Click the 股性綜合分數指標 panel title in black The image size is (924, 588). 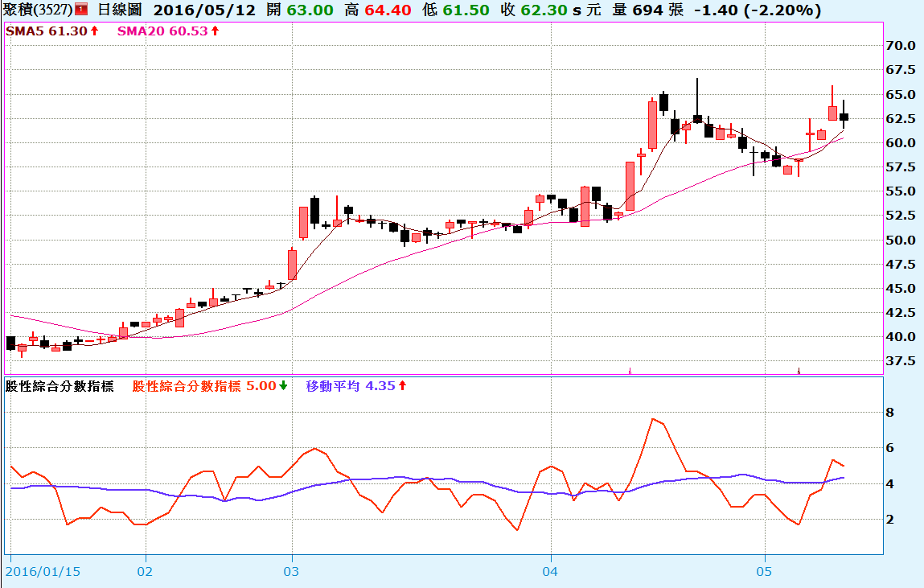click(60, 386)
